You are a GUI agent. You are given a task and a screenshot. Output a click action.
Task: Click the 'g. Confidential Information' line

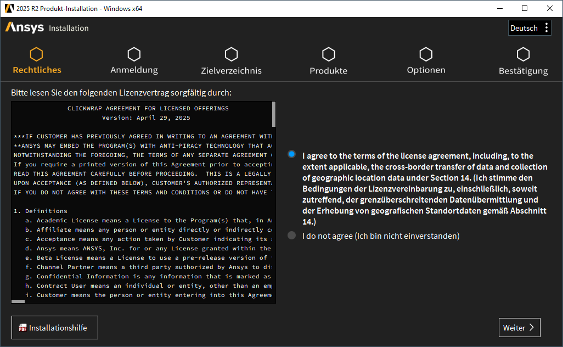pyautogui.click(x=149, y=277)
